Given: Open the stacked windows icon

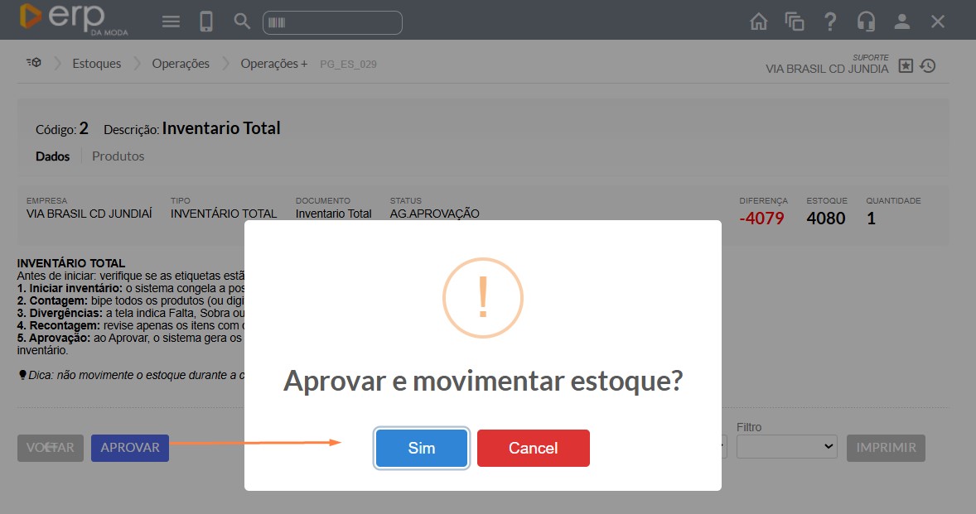Looking at the screenshot, I should [x=795, y=22].
